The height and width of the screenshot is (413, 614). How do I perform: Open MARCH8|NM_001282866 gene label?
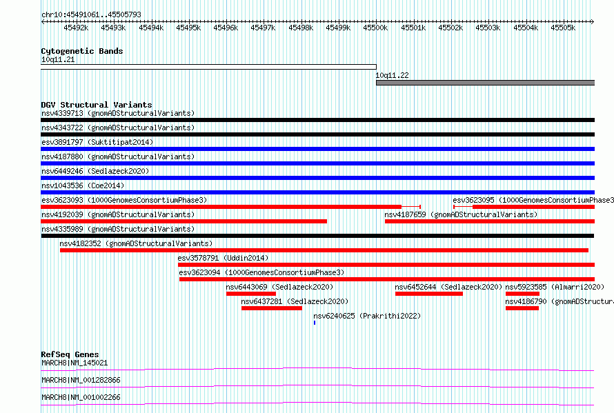tap(81, 381)
